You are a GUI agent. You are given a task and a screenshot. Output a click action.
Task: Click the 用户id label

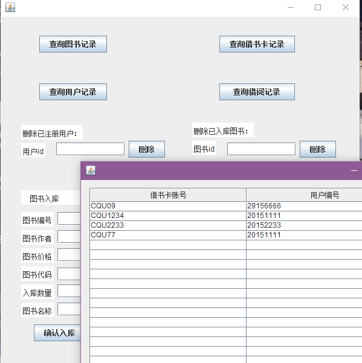(x=33, y=150)
